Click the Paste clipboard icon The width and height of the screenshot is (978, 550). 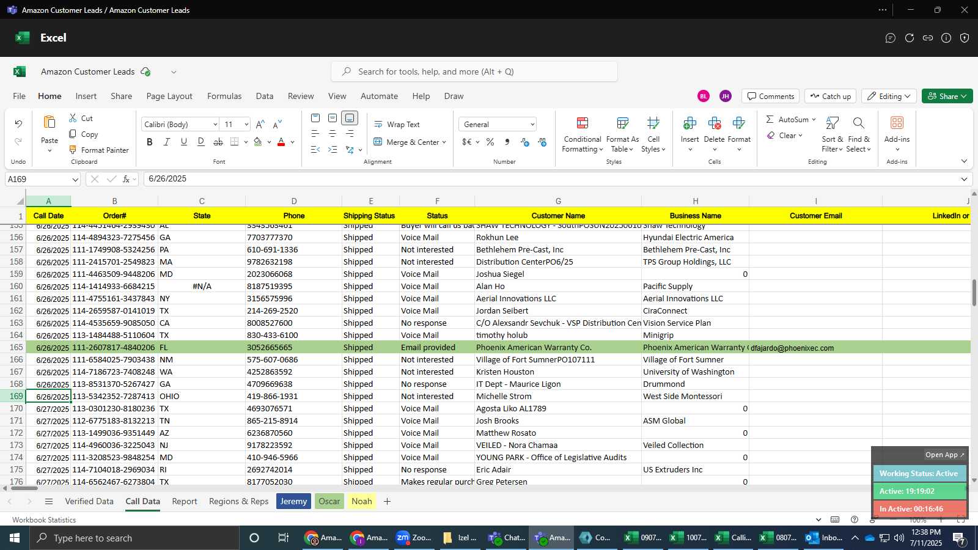49,122
